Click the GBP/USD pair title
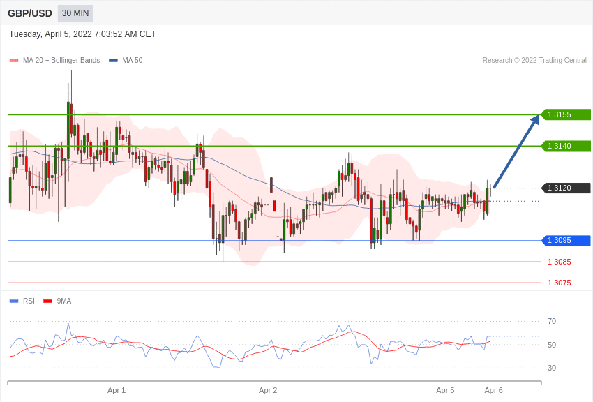This screenshot has height=402, width=593. [30, 13]
